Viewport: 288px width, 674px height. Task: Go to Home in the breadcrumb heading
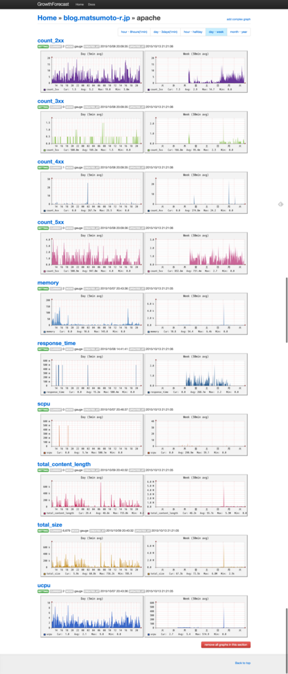tap(47, 18)
